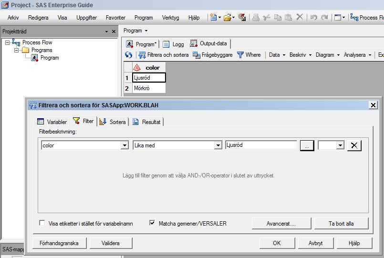Open Projektträd panel options arrow
384x258 pixels.
[x=106, y=31]
